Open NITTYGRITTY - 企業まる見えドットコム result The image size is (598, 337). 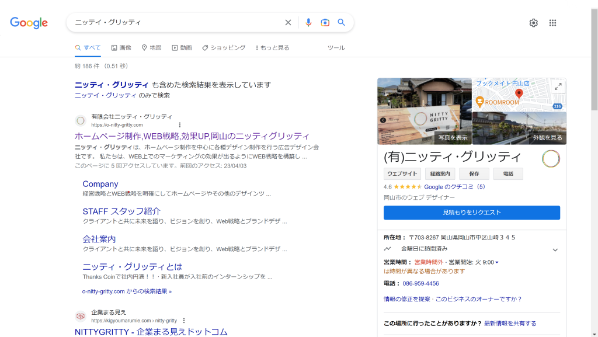[151, 332]
